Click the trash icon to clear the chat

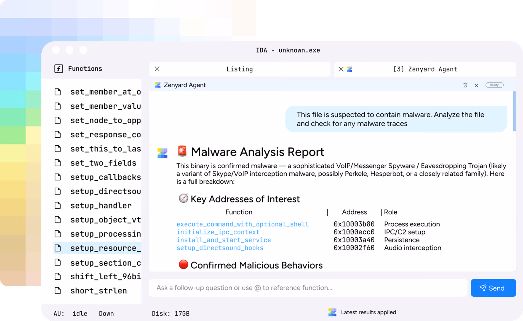pos(465,85)
